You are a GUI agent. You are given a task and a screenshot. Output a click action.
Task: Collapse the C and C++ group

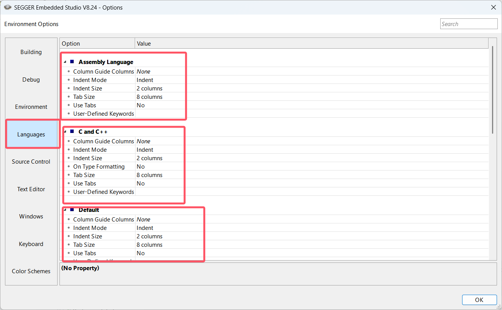[x=65, y=131]
